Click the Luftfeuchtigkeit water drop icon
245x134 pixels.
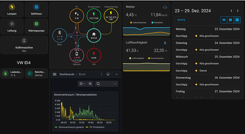click(165, 43)
